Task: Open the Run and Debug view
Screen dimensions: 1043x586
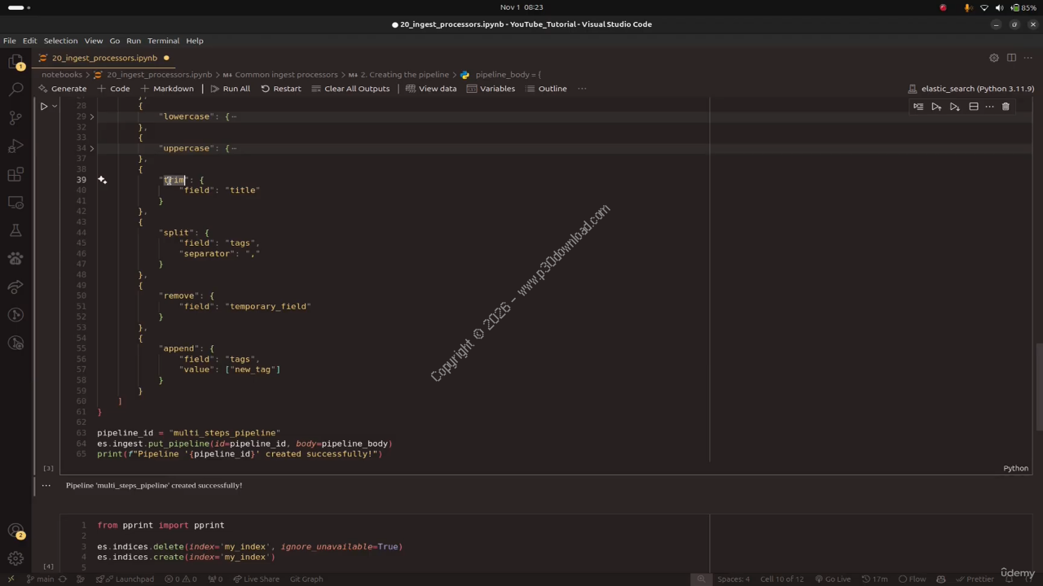Action: 15,146
